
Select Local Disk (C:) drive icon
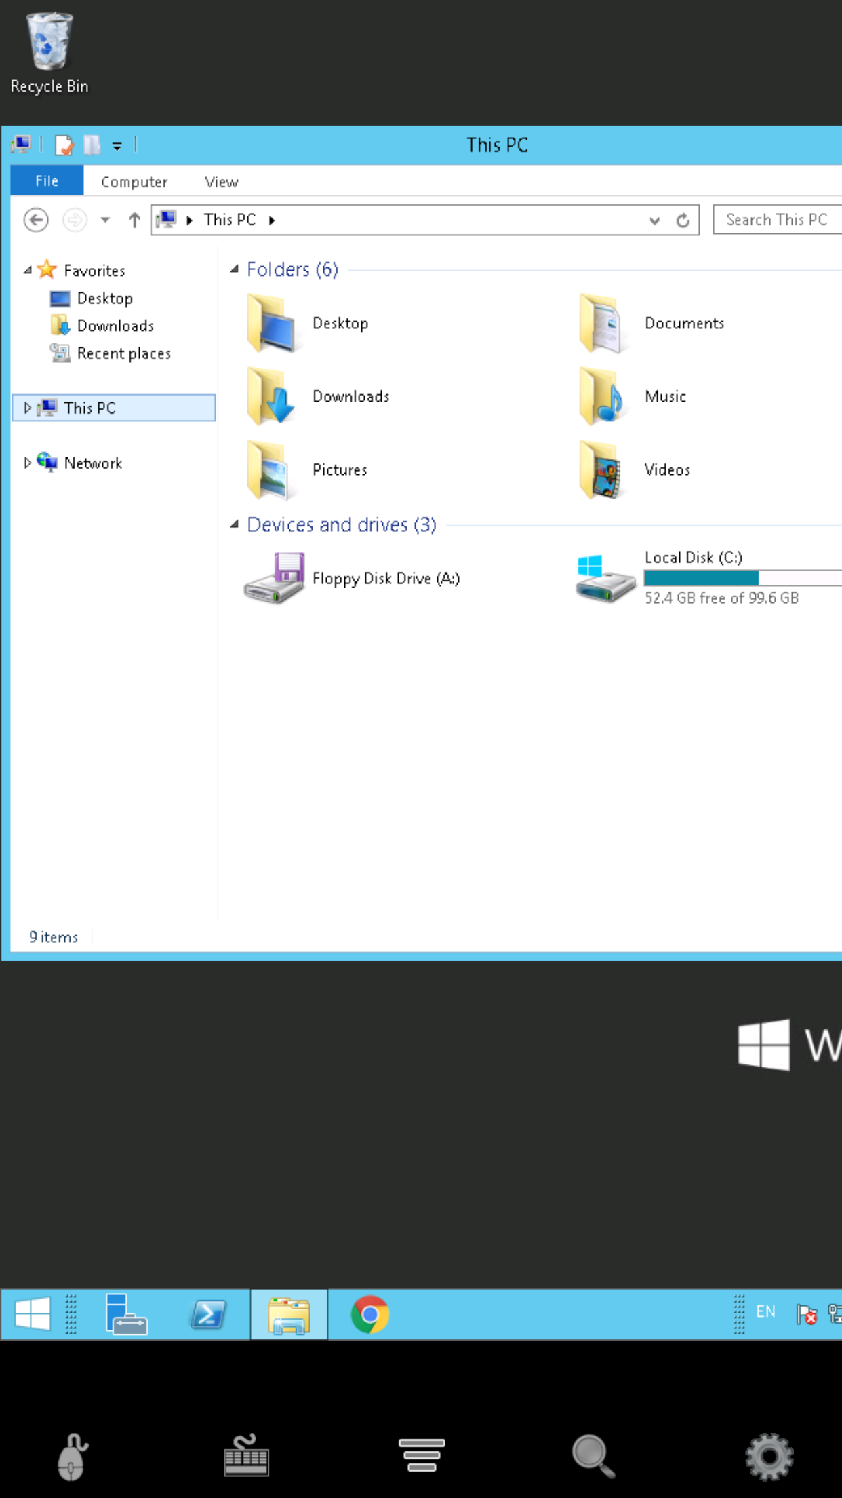605,578
